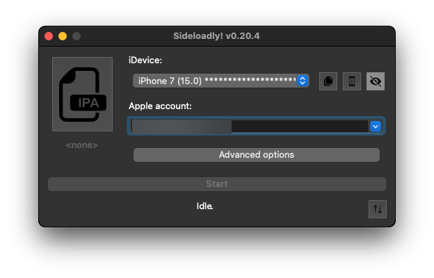Image resolution: width=434 pixels, height=278 pixels.
Task: Copy the device UDID with copy icon
Action: click(328, 81)
